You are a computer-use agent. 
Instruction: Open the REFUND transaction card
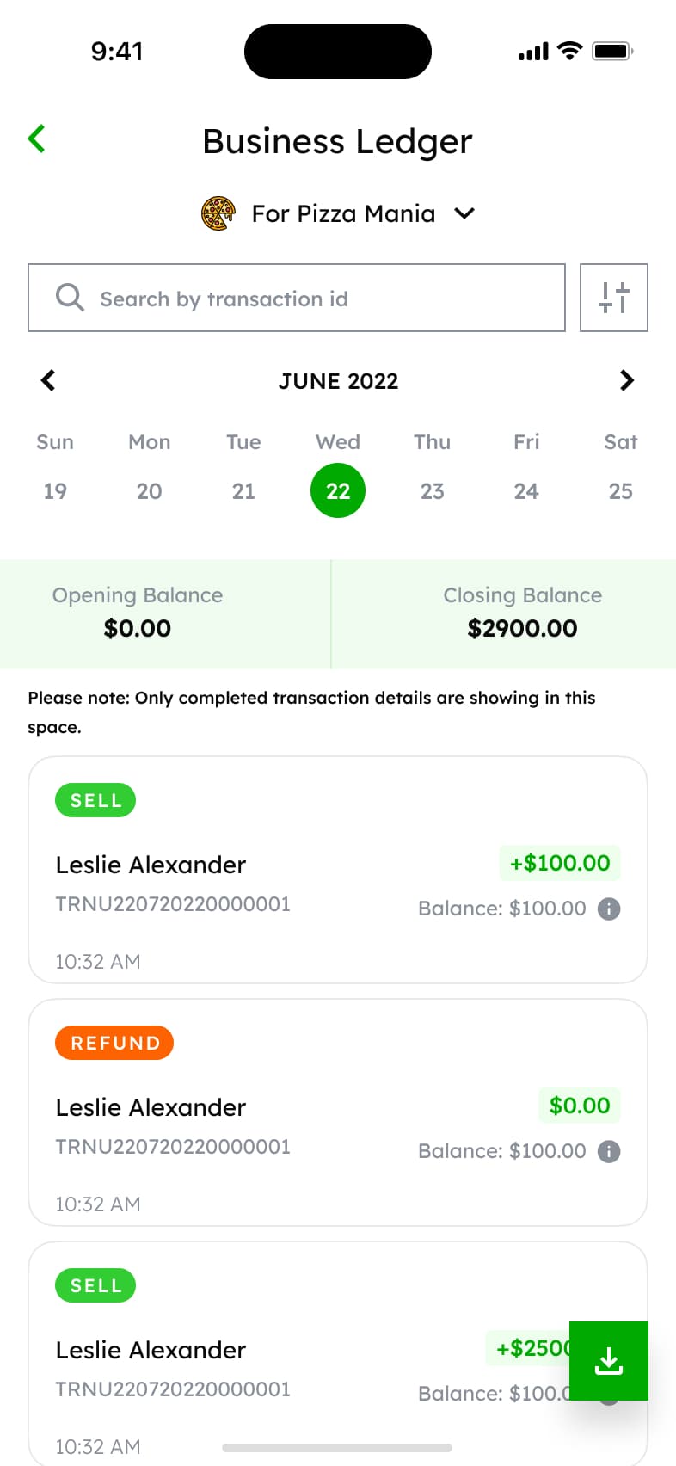tap(338, 1112)
